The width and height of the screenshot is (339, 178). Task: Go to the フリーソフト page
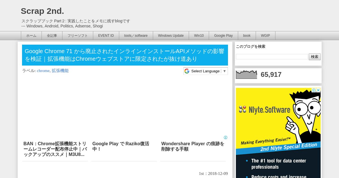[78, 36]
